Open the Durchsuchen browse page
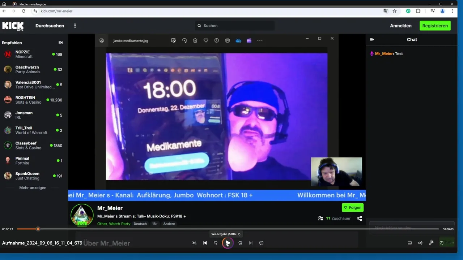Screen dimensions: 463x260 coord(50,26)
